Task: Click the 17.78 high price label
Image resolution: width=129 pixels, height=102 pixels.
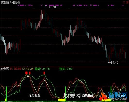Action: pyautogui.click(x=52, y=7)
